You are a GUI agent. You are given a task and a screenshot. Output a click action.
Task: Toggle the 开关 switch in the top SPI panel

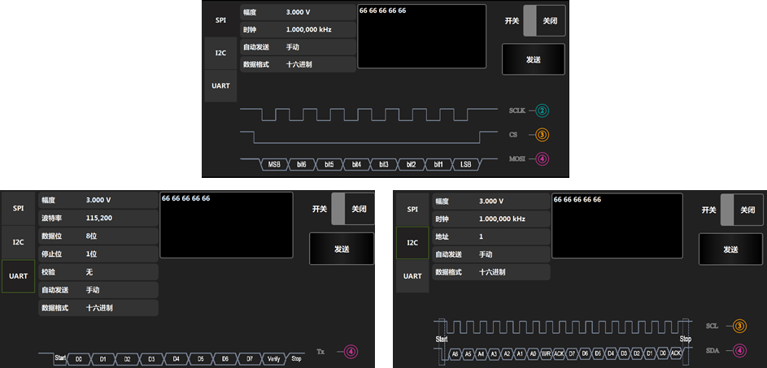click(x=543, y=21)
